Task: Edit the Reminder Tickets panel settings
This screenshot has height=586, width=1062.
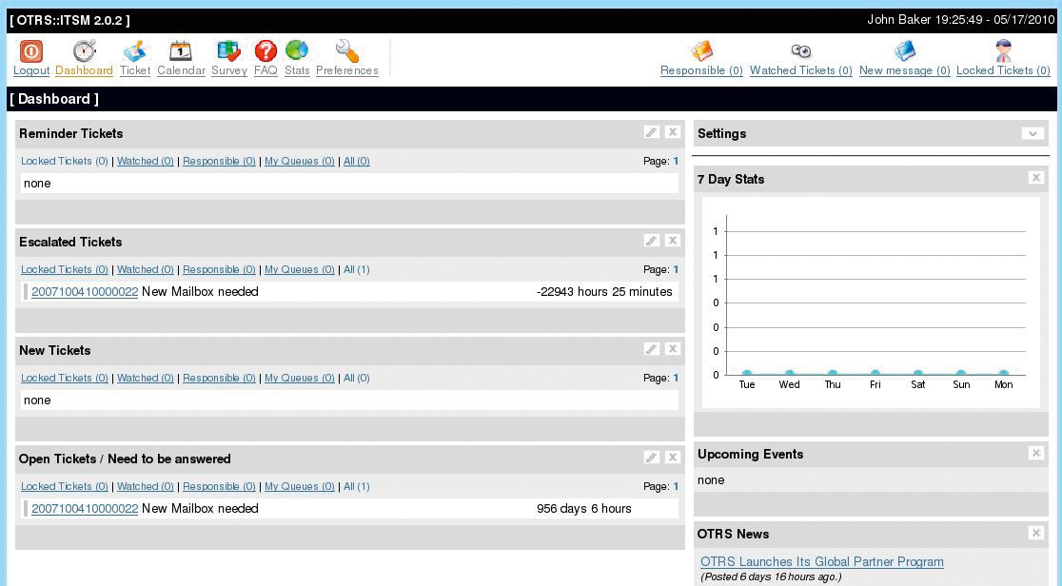Action: (651, 132)
